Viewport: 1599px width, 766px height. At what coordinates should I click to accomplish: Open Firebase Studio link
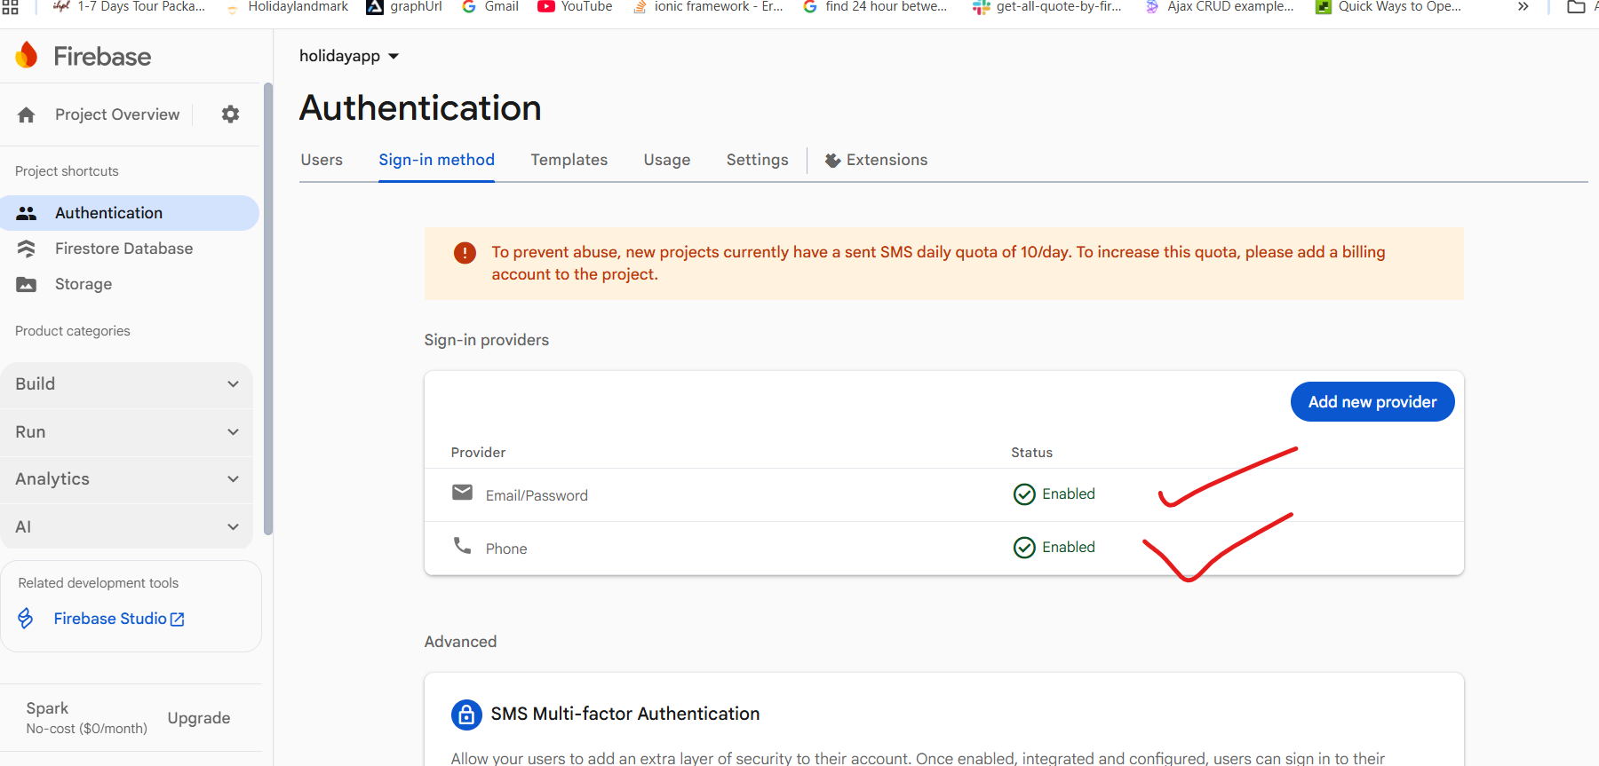coord(119,619)
